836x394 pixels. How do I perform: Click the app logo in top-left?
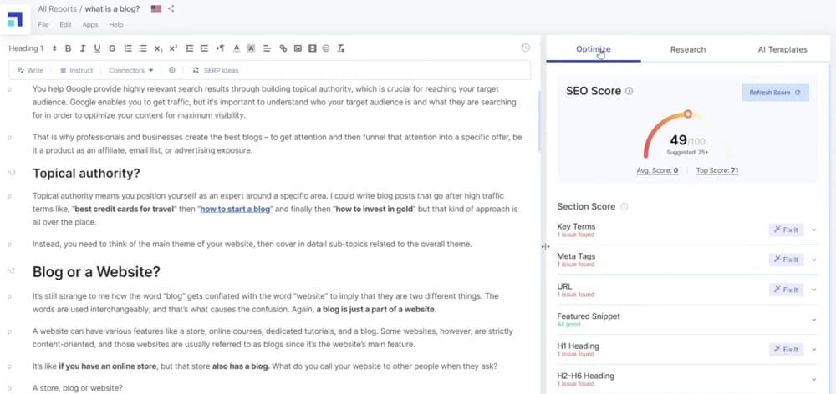pos(15,19)
